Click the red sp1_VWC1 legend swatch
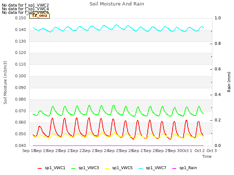Screen dimensions: 234x175 tap(40, 168)
